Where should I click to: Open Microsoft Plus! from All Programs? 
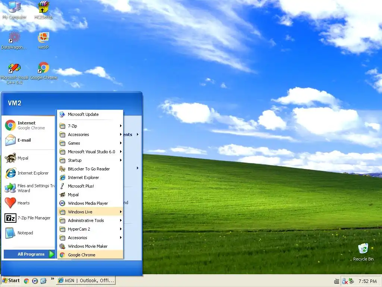(90, 186)
